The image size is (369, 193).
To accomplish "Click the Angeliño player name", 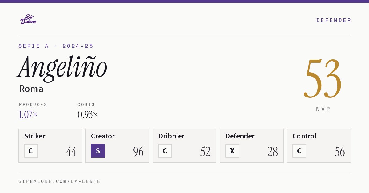I will pos(62,67).
